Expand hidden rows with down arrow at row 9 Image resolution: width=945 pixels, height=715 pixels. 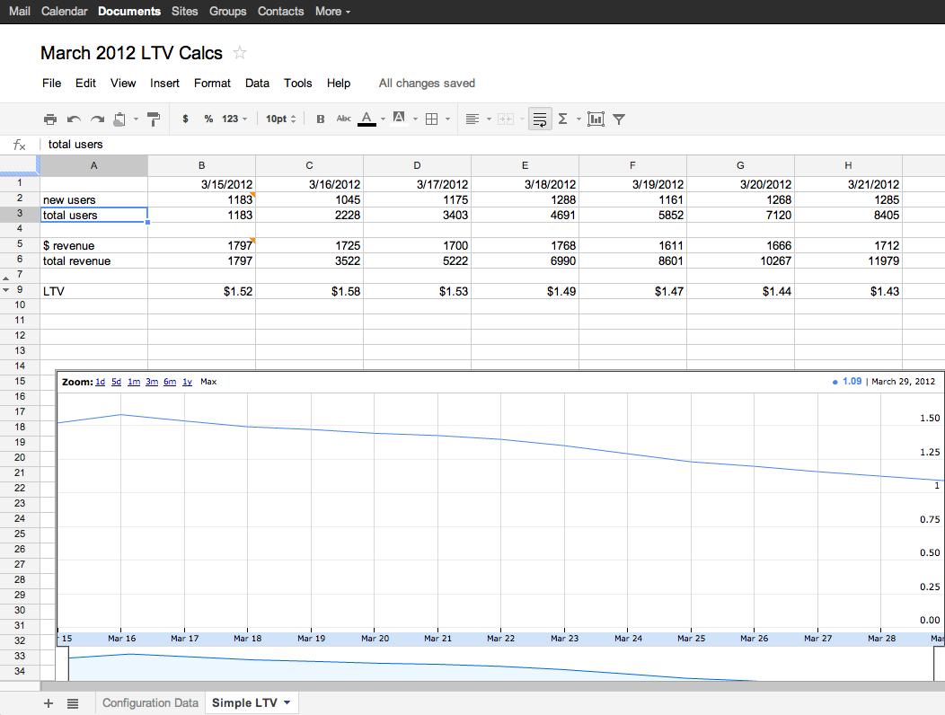pos(6,290)
